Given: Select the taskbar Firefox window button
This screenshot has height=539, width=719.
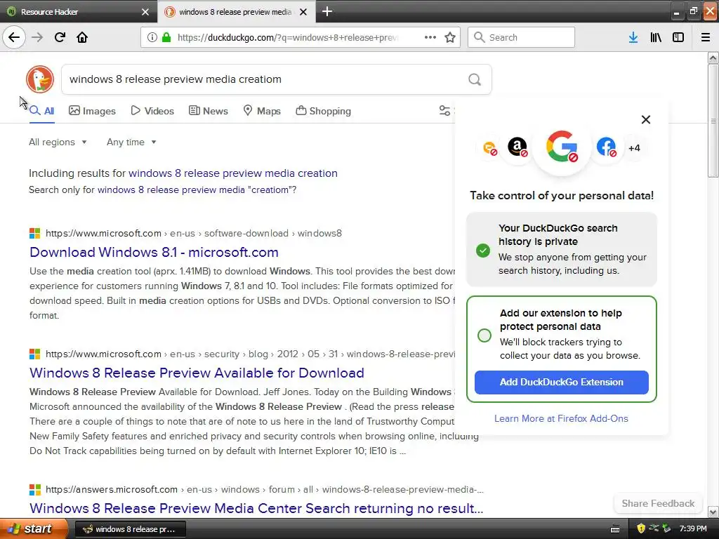Looking at the screenshot, I should 130,529.
